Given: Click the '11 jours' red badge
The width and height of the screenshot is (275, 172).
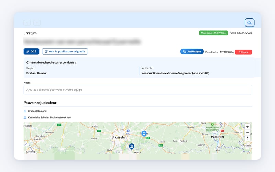Looking at the screenshot, I should [x=243, y=52].
